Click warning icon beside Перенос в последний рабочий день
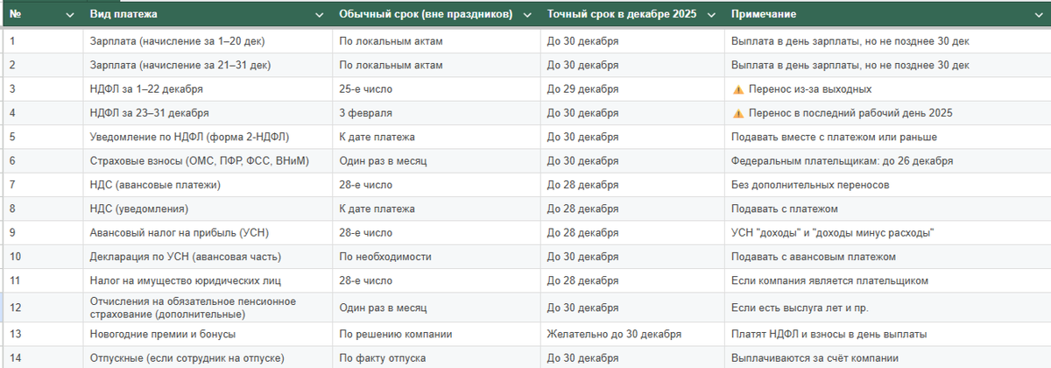The width and height of the screenshot is (1051, 368). pos(737,113)
